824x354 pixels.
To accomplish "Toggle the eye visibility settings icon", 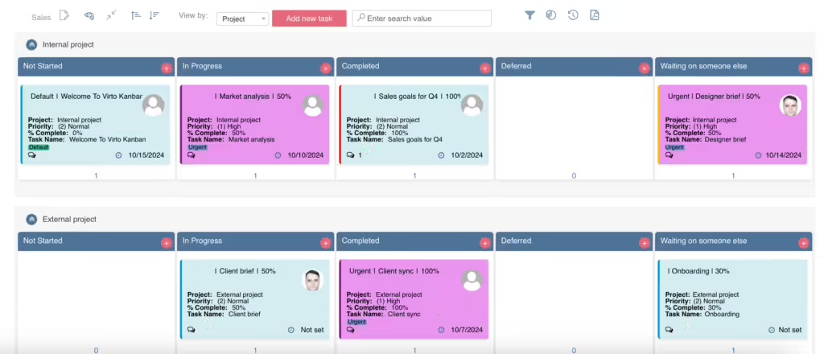I will [89, 16].
